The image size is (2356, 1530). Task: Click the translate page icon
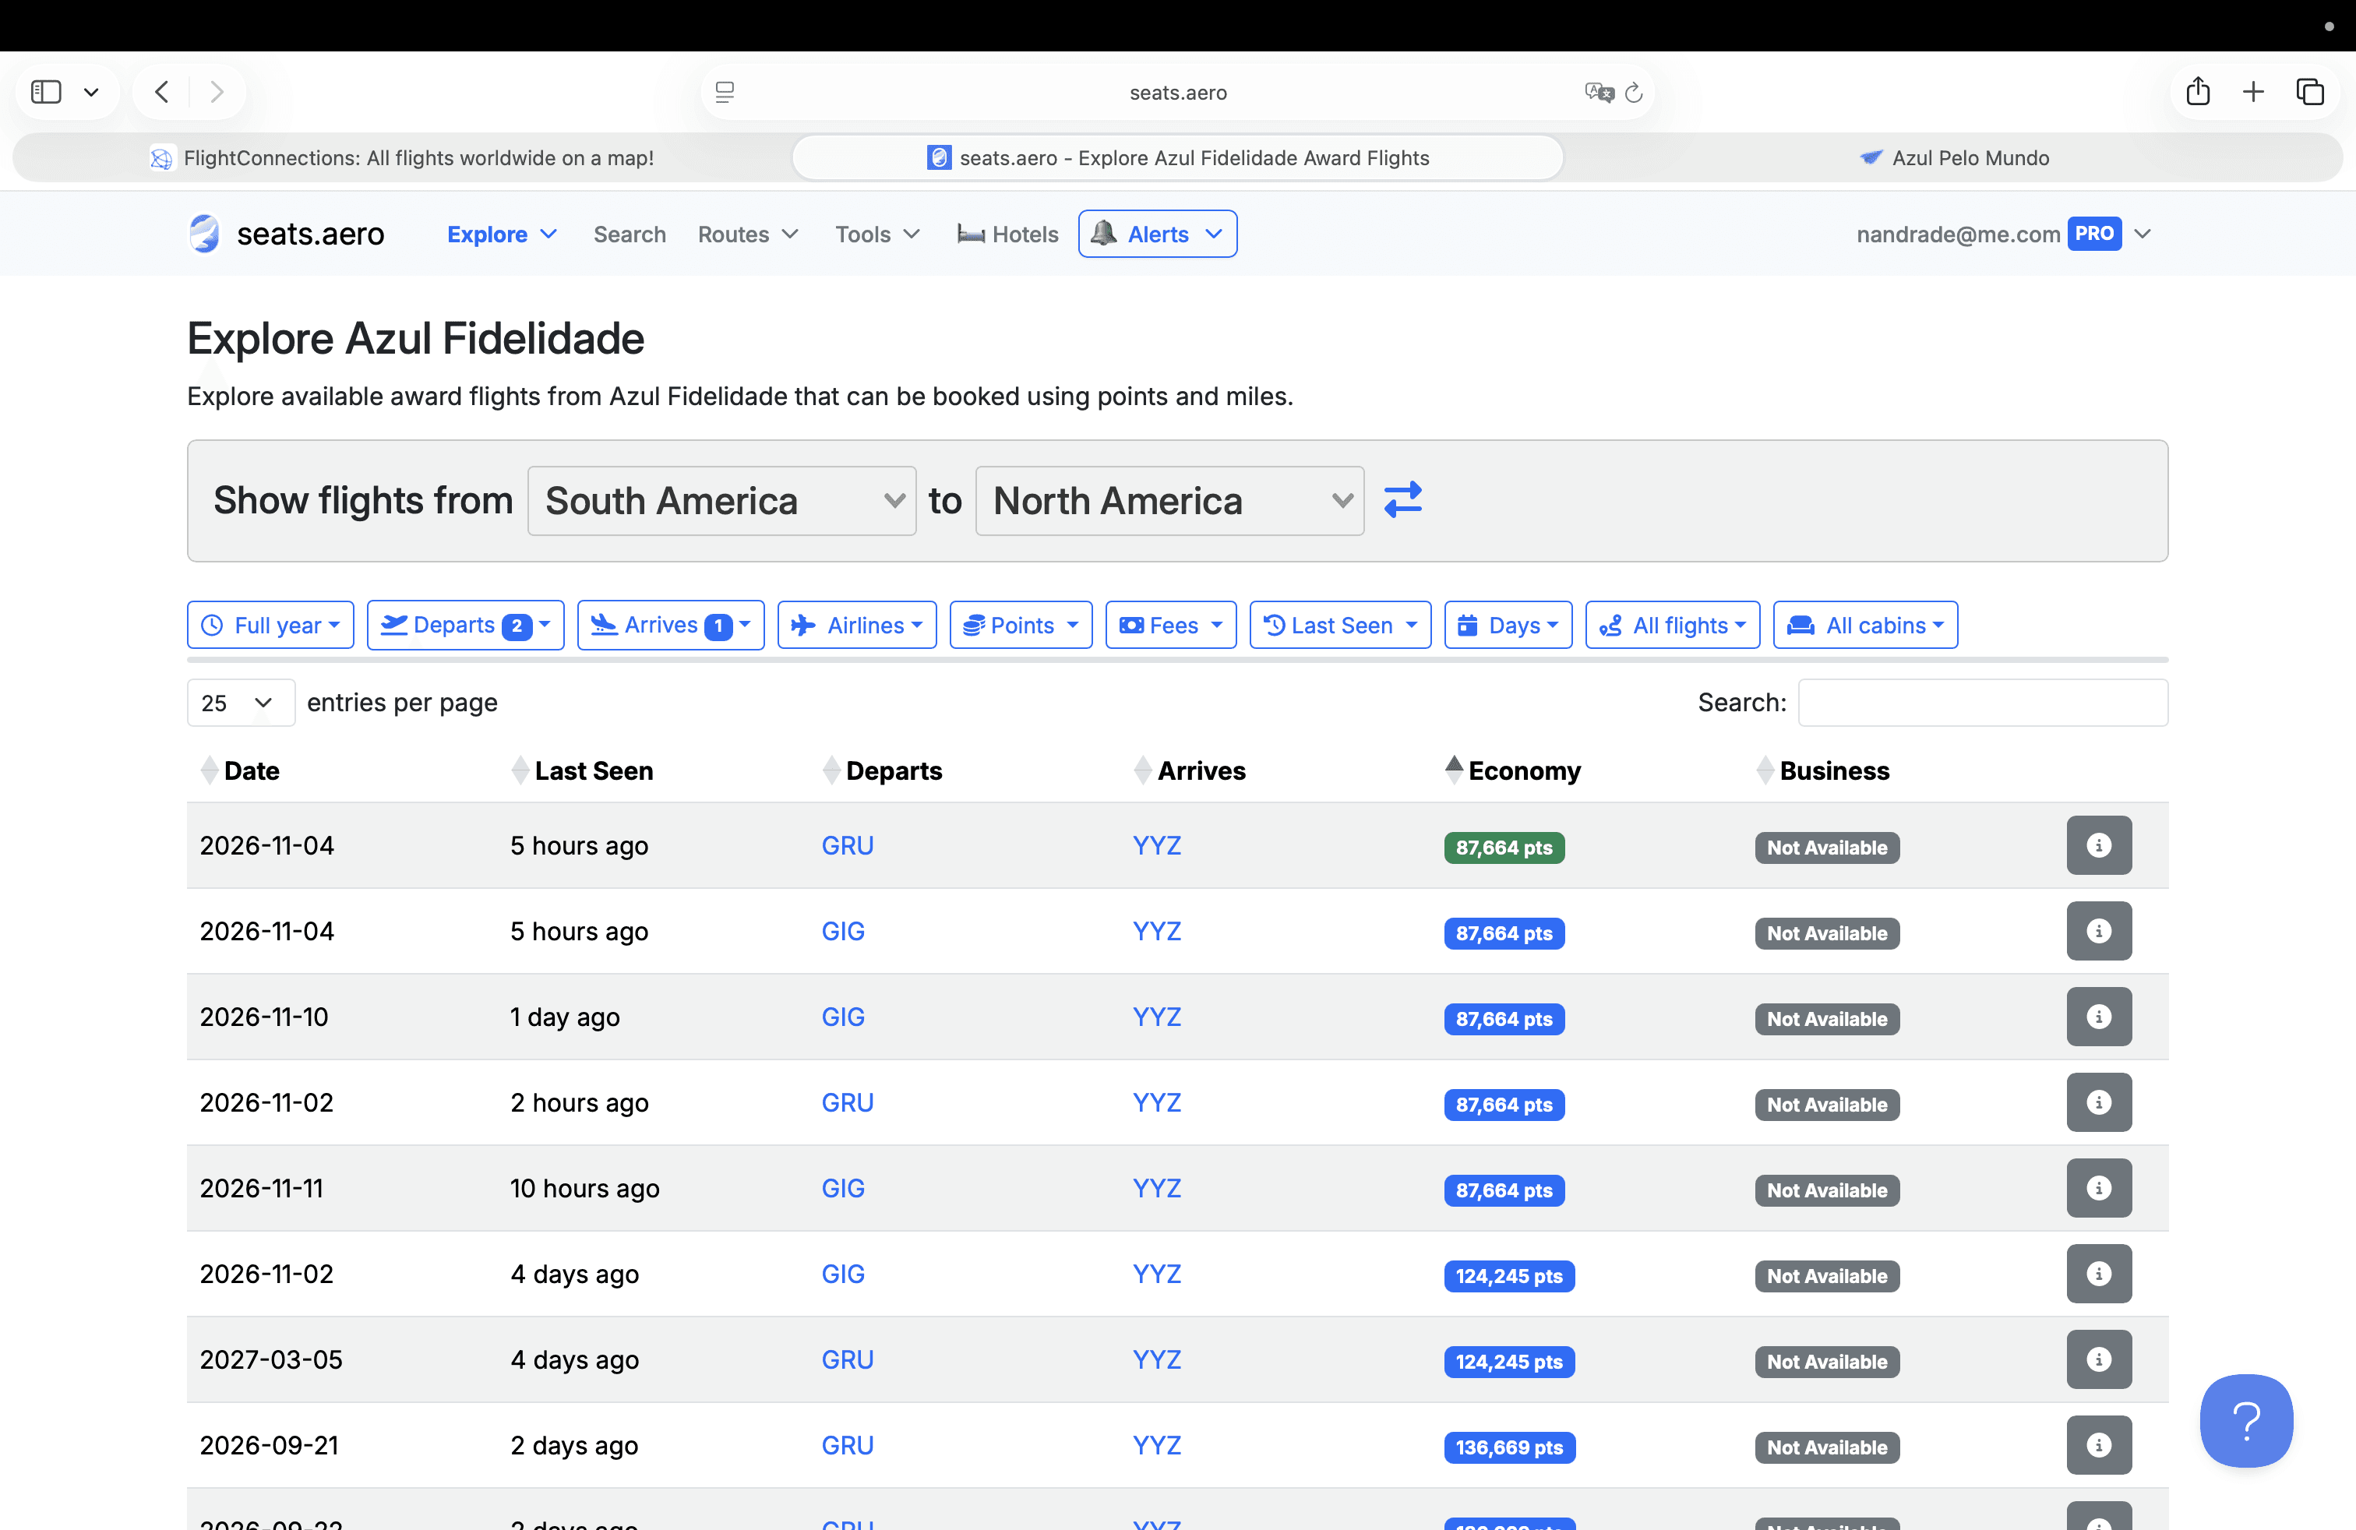(x=1599, y=92)
